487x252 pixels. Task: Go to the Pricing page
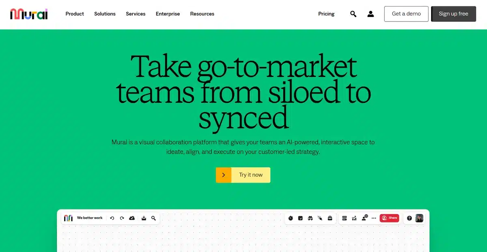click(326, 14)
